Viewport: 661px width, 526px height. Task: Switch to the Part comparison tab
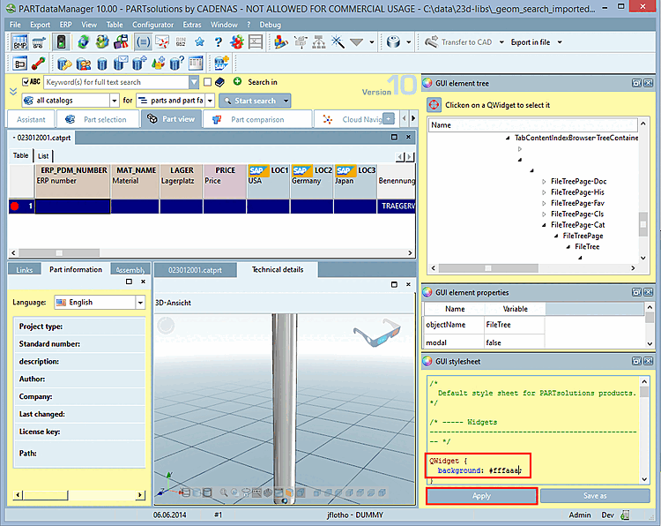(x=257, y=119)
